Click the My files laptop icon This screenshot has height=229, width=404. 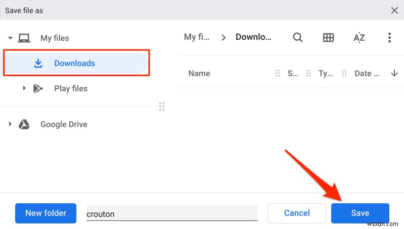[x=24, y=38]
